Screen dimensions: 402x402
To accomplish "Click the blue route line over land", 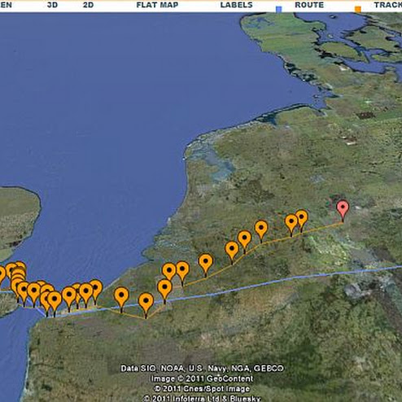I will pos(271,283).
